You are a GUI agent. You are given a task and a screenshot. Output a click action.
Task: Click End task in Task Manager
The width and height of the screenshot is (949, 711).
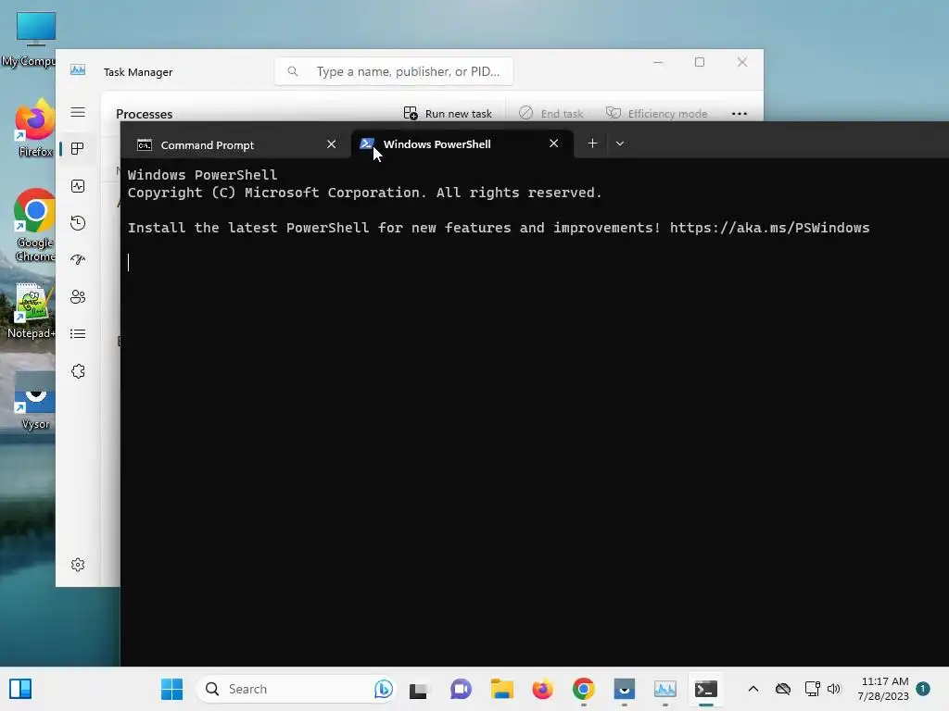(x=551, y=113)
